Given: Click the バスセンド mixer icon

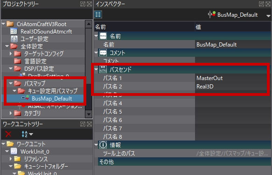Looking at the screenshot, I should tap(103, 69).
